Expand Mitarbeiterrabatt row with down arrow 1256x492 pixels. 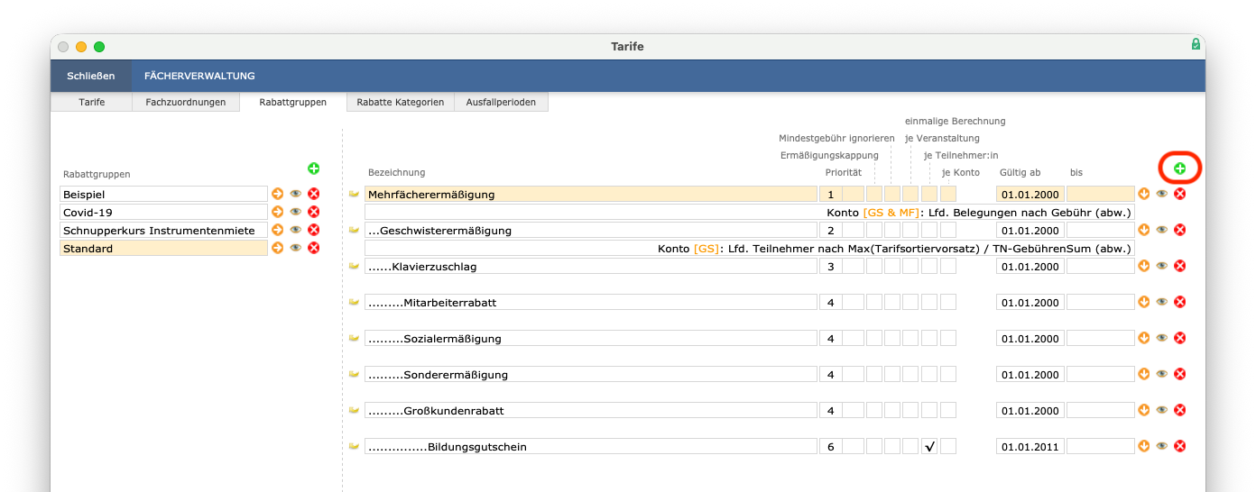[1144, 302]
